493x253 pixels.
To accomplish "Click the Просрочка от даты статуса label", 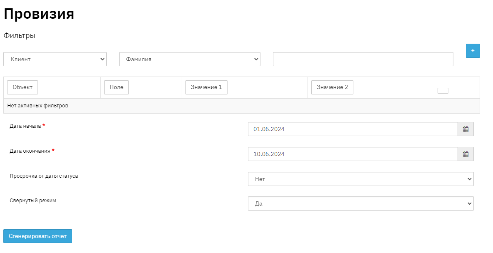I will tap(44, 176).
